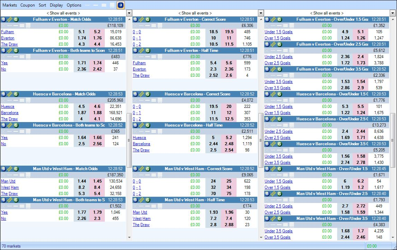Open the Options menu

coord(74,5)
